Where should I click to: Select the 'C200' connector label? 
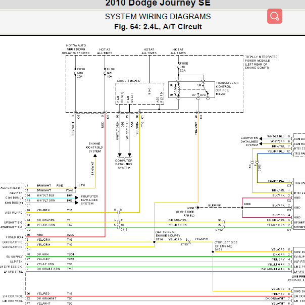(x=259, y=168)
